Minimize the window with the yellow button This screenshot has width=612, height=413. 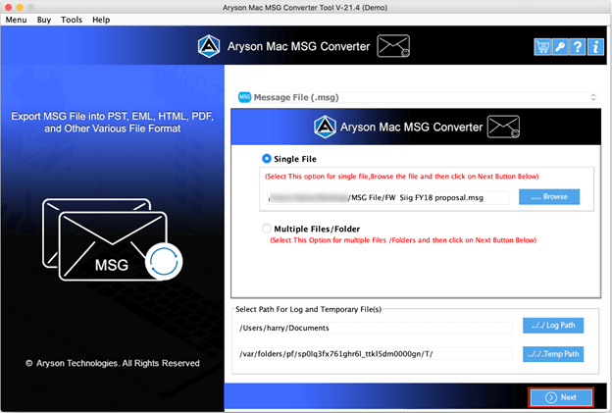(20, 7)
